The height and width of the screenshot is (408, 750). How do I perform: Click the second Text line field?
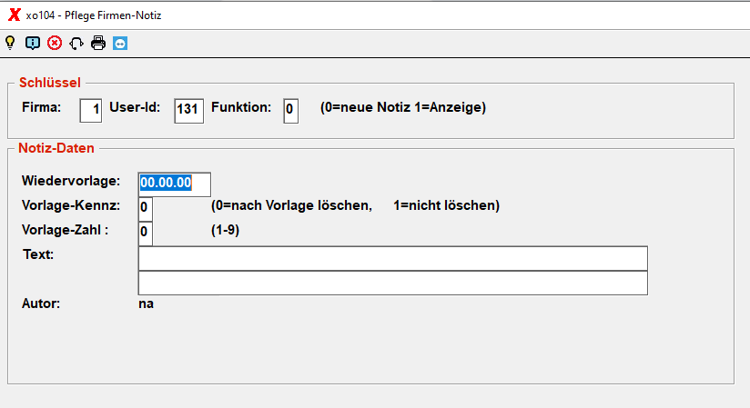(x=392, y=283)
